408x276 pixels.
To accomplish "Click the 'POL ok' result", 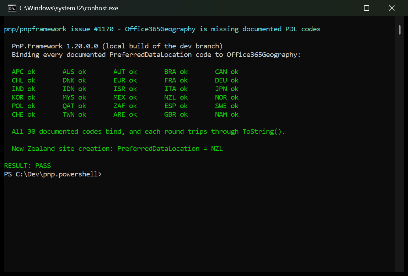I will tap(23, 106).
